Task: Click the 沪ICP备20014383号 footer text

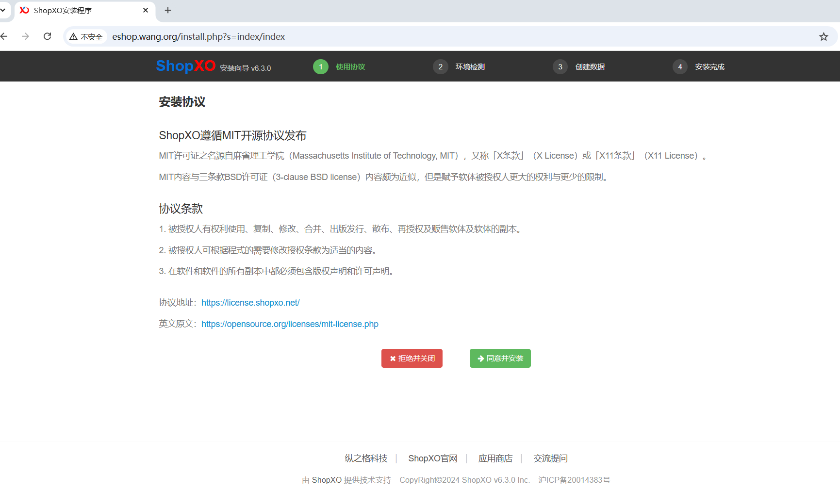Action: coord(574,480)
